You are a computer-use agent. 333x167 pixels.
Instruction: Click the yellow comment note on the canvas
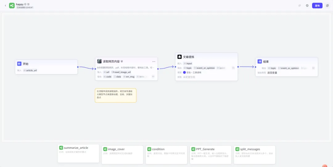pyautogui.click(x=115, y=95)
